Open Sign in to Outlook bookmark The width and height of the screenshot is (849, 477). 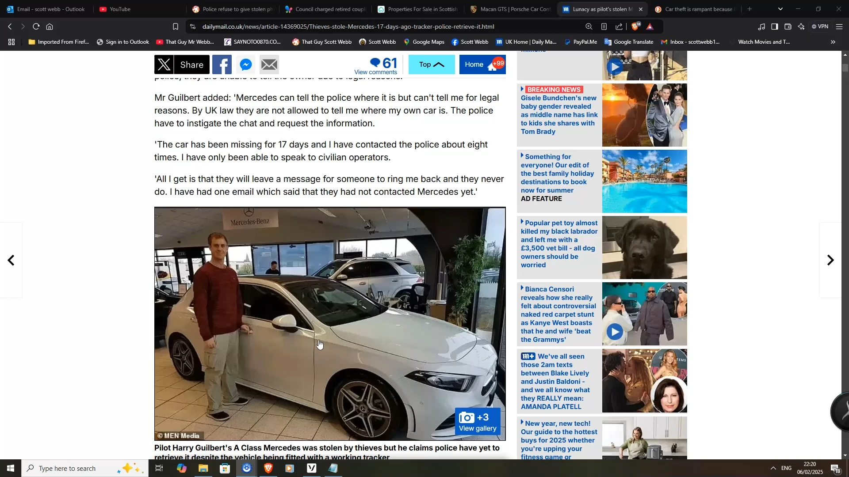click(122, 42)
